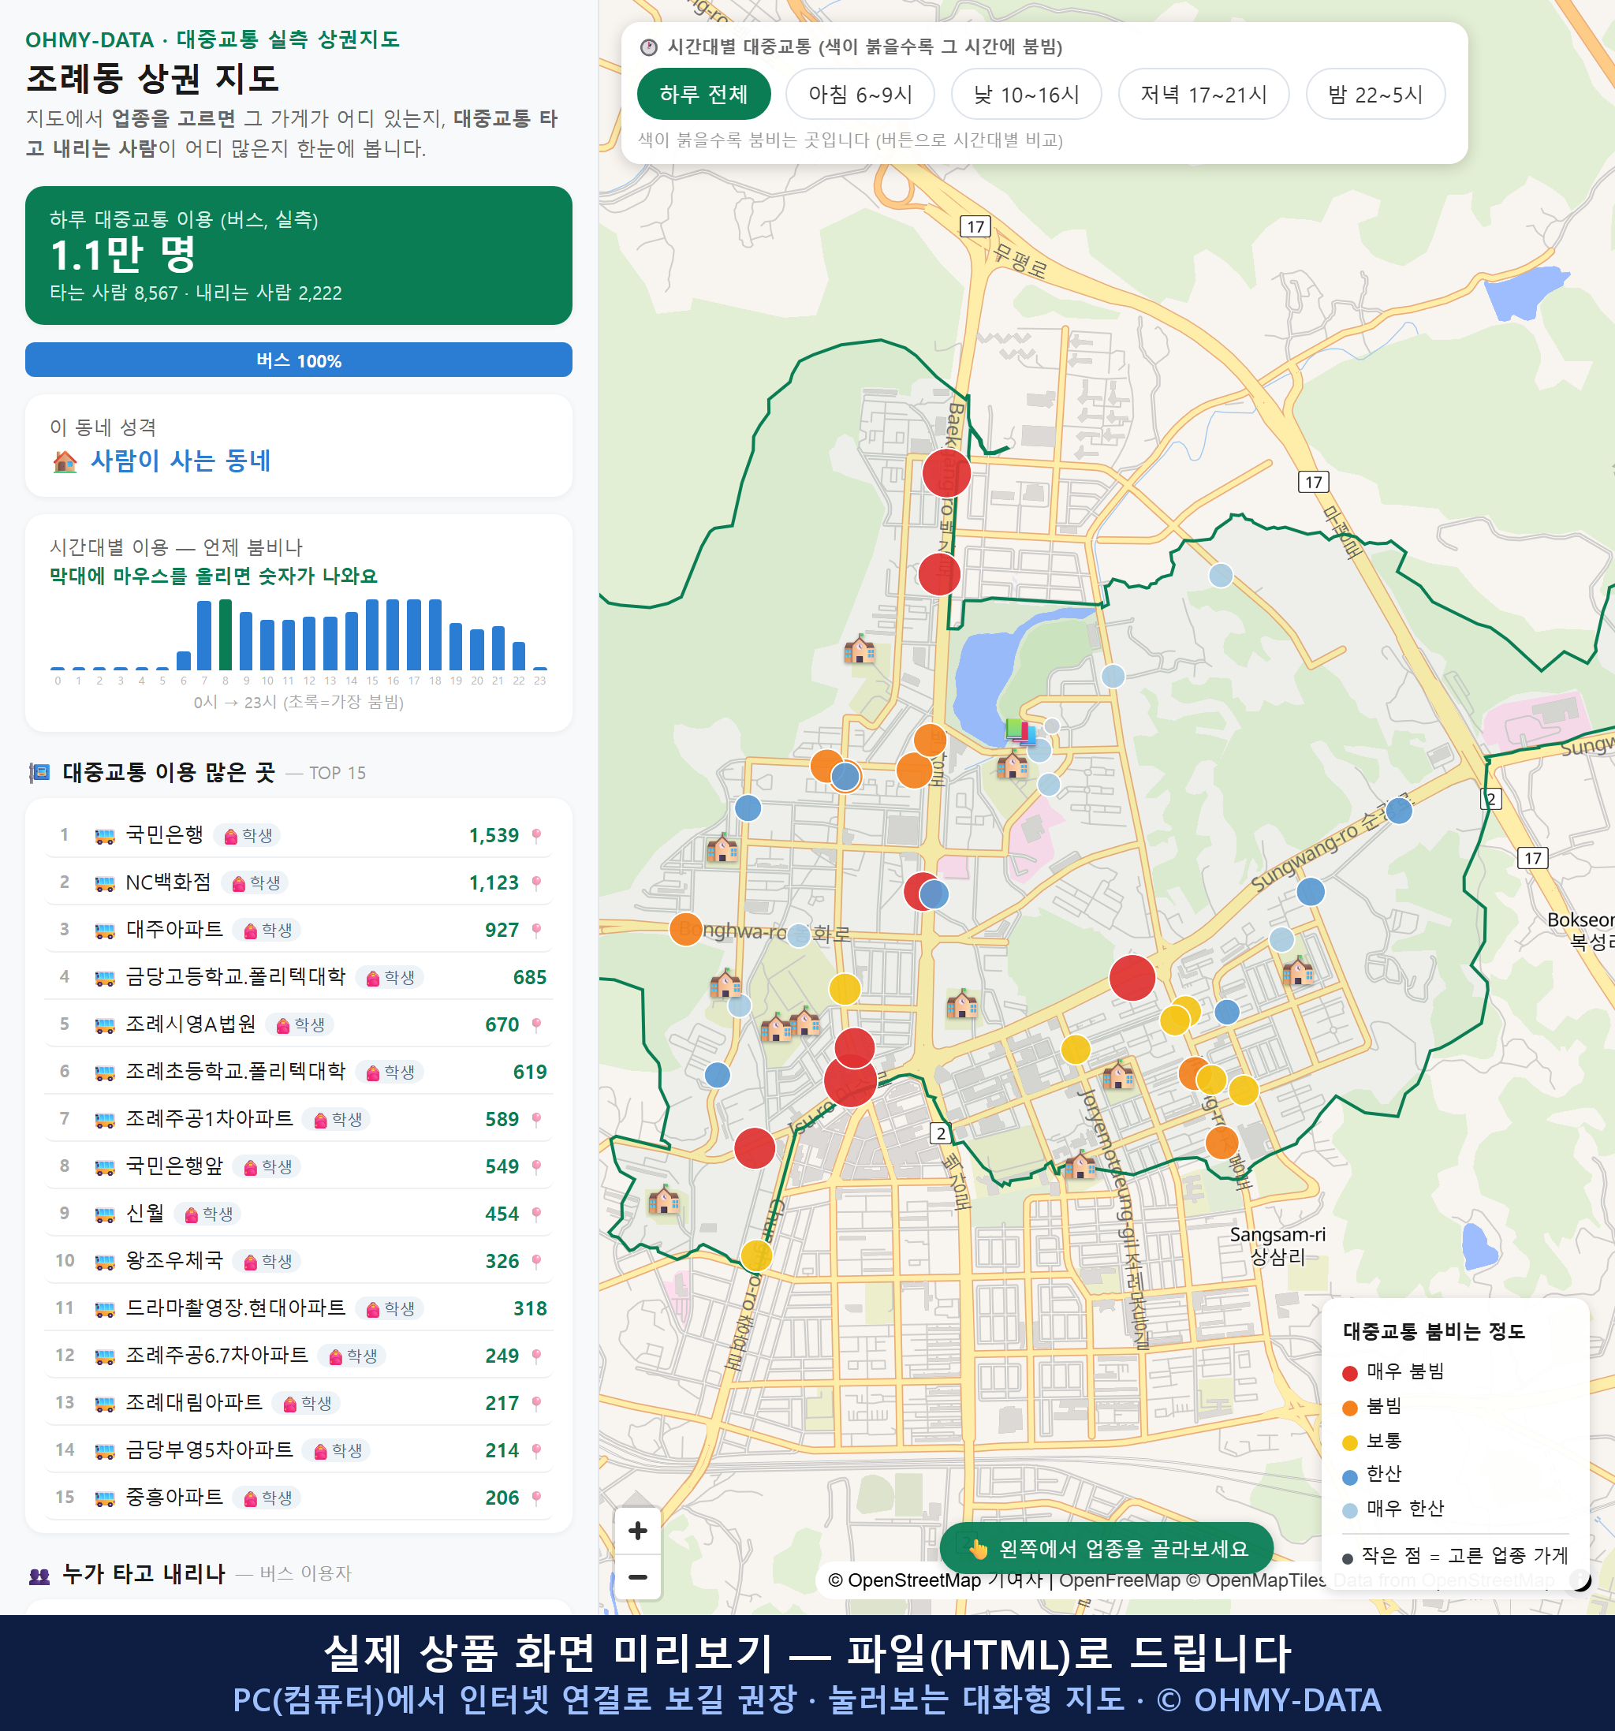Zoom out the map with minus button
The width and height of the screenshot is (1615, 1731).
pyautogui.click(x=637, y=1576)
